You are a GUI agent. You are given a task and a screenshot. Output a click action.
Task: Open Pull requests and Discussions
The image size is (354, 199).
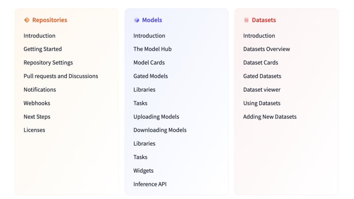click(61, 76)
